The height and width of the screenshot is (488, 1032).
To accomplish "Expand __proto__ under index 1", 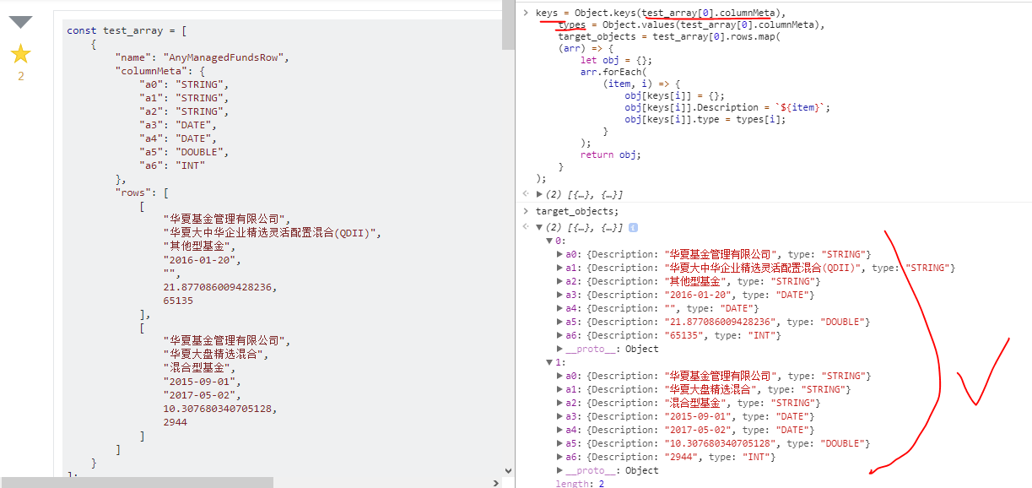I will point(561,470).
